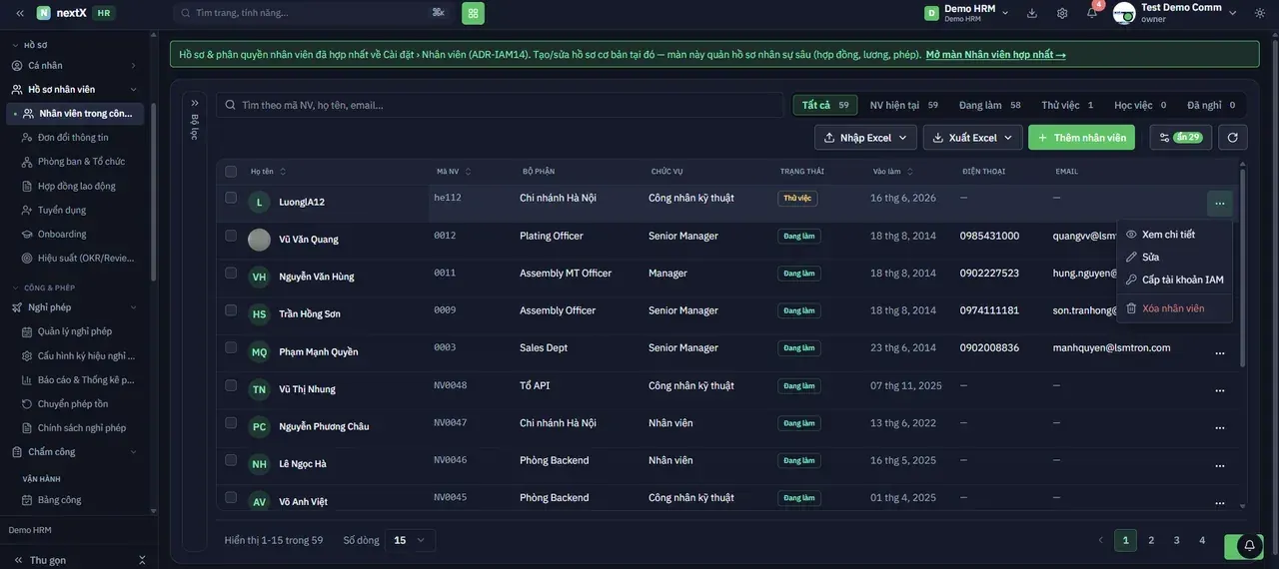
Task: Collapse the Chấm công sidebar group
Action: pos(77,452)
